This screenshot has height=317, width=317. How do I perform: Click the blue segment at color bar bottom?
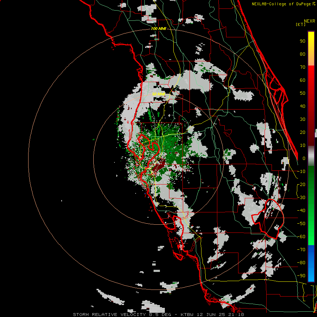pos(311,263)
